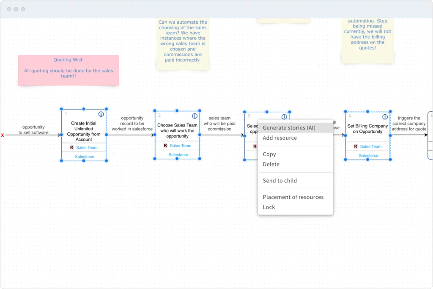
Task: Click the R resource icon in activity 1
Action: pyautogui.click(x=71, y=148)
